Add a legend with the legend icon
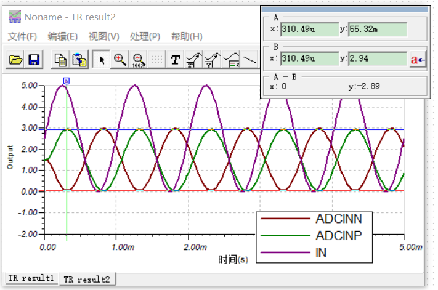The height and width of the screenshot is (290, 438). tap(231, 60)
